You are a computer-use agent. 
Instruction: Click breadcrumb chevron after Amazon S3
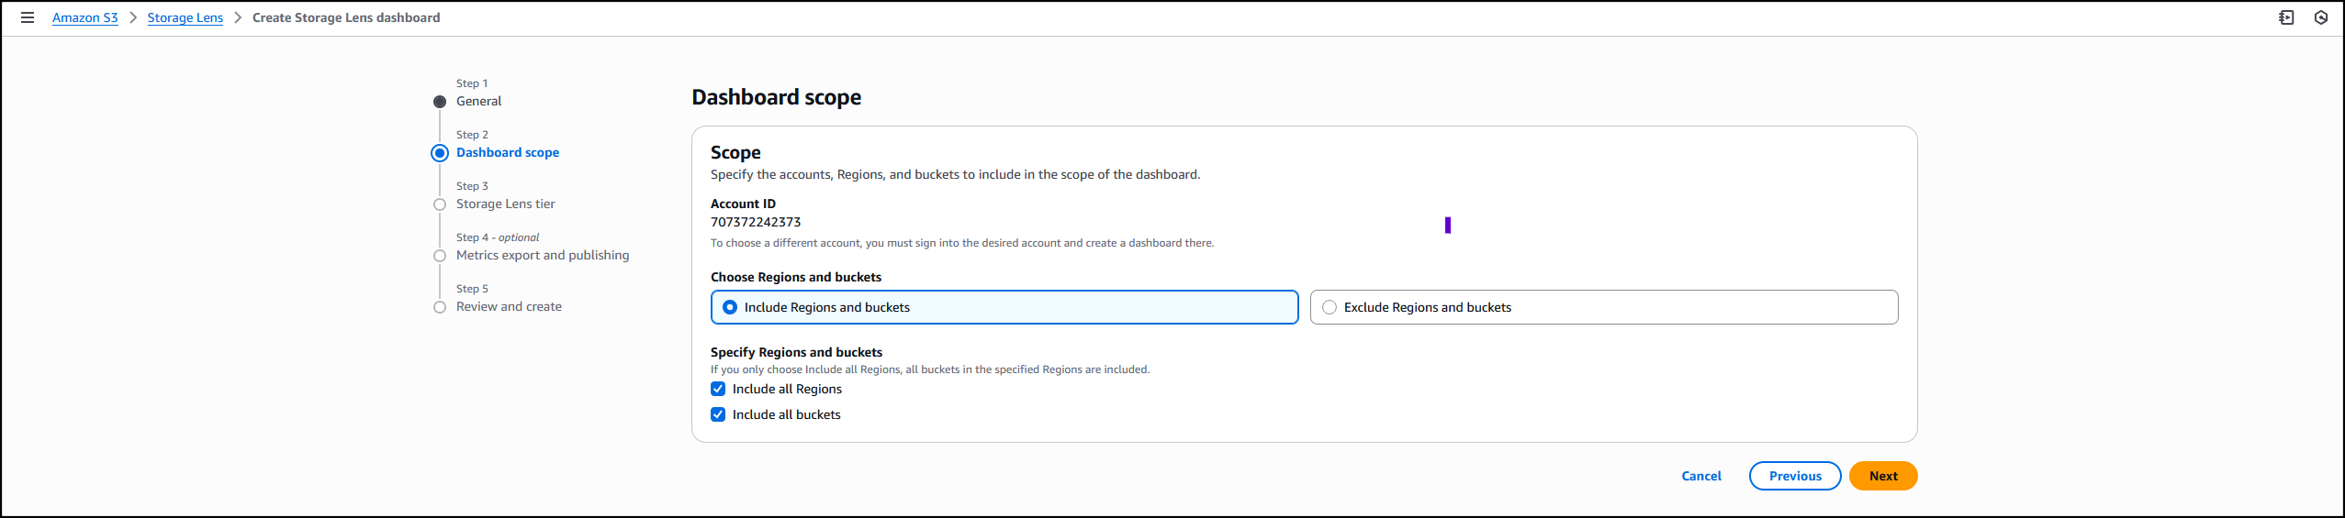point(133,17)
